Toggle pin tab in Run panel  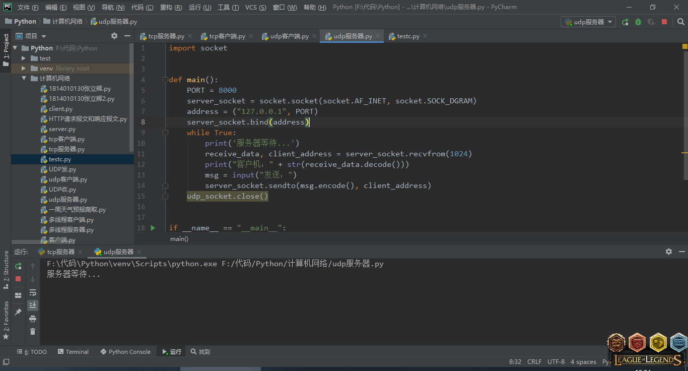[18, 312]
